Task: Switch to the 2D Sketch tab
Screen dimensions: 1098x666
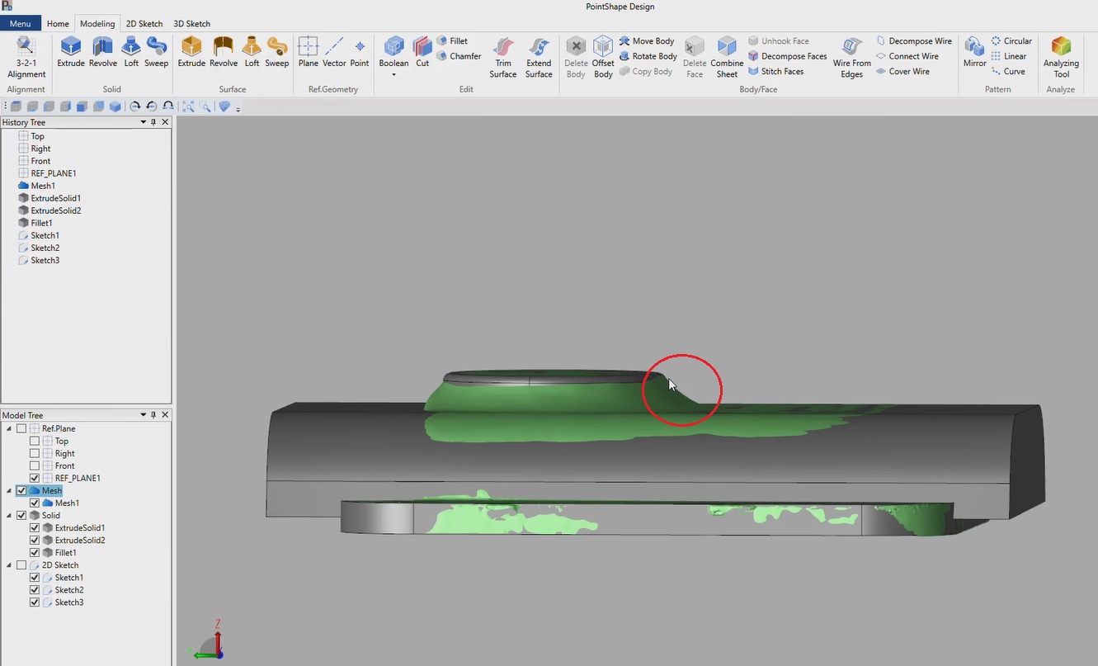Action: pyautogui.click(x=144, y=24)
